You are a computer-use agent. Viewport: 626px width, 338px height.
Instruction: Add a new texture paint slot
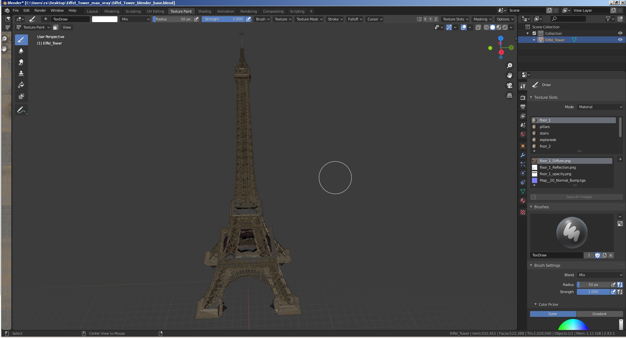pyautogui.click(x=620, y=159)
